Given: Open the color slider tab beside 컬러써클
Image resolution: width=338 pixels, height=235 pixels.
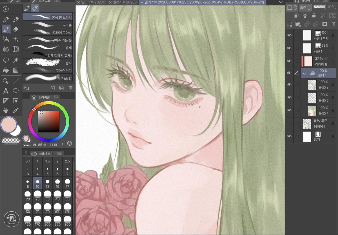Looking at the screenshot, I should tap(56, 97).
